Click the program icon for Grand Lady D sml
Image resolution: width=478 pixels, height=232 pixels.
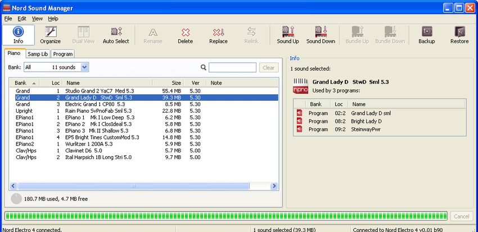coord(299,113)
